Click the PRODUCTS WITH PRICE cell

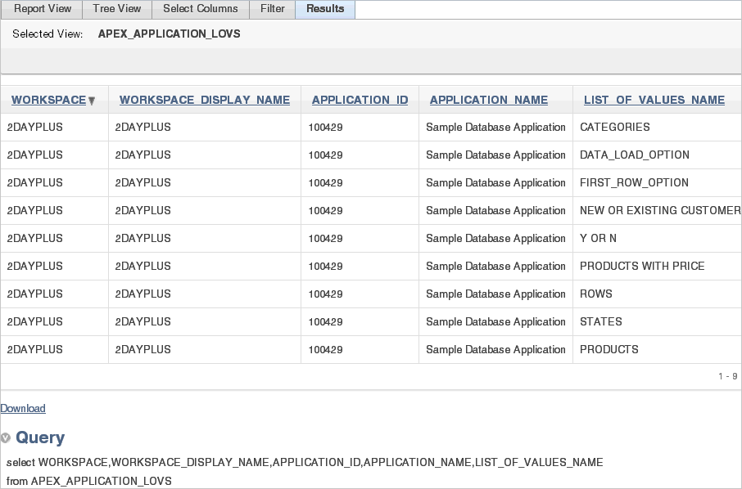point(657,266)
